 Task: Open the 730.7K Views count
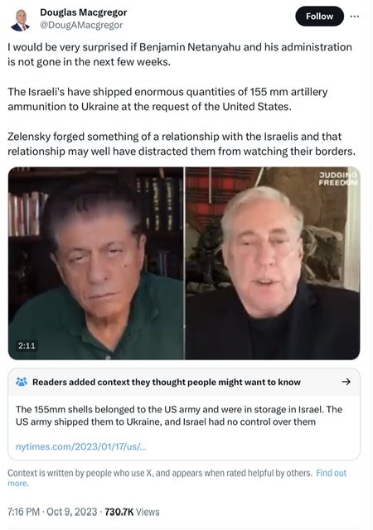click(x=132, y=512)
